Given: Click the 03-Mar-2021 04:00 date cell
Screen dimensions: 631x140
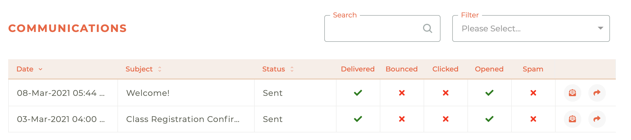Looking at the screenshot, I should click(61, 119).
